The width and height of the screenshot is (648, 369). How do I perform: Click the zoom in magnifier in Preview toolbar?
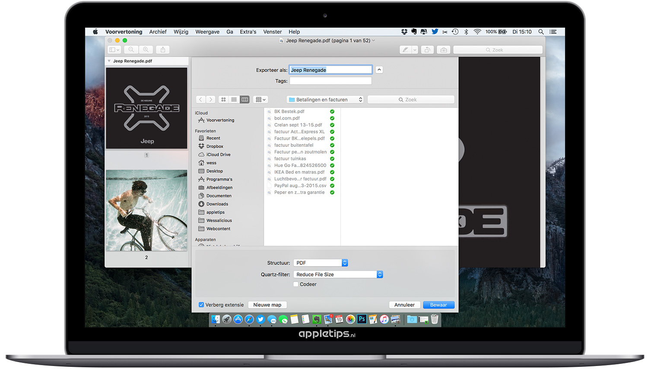point(146,50)
